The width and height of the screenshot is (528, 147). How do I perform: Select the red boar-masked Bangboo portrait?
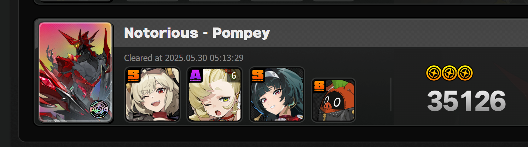tap(333, 100)
